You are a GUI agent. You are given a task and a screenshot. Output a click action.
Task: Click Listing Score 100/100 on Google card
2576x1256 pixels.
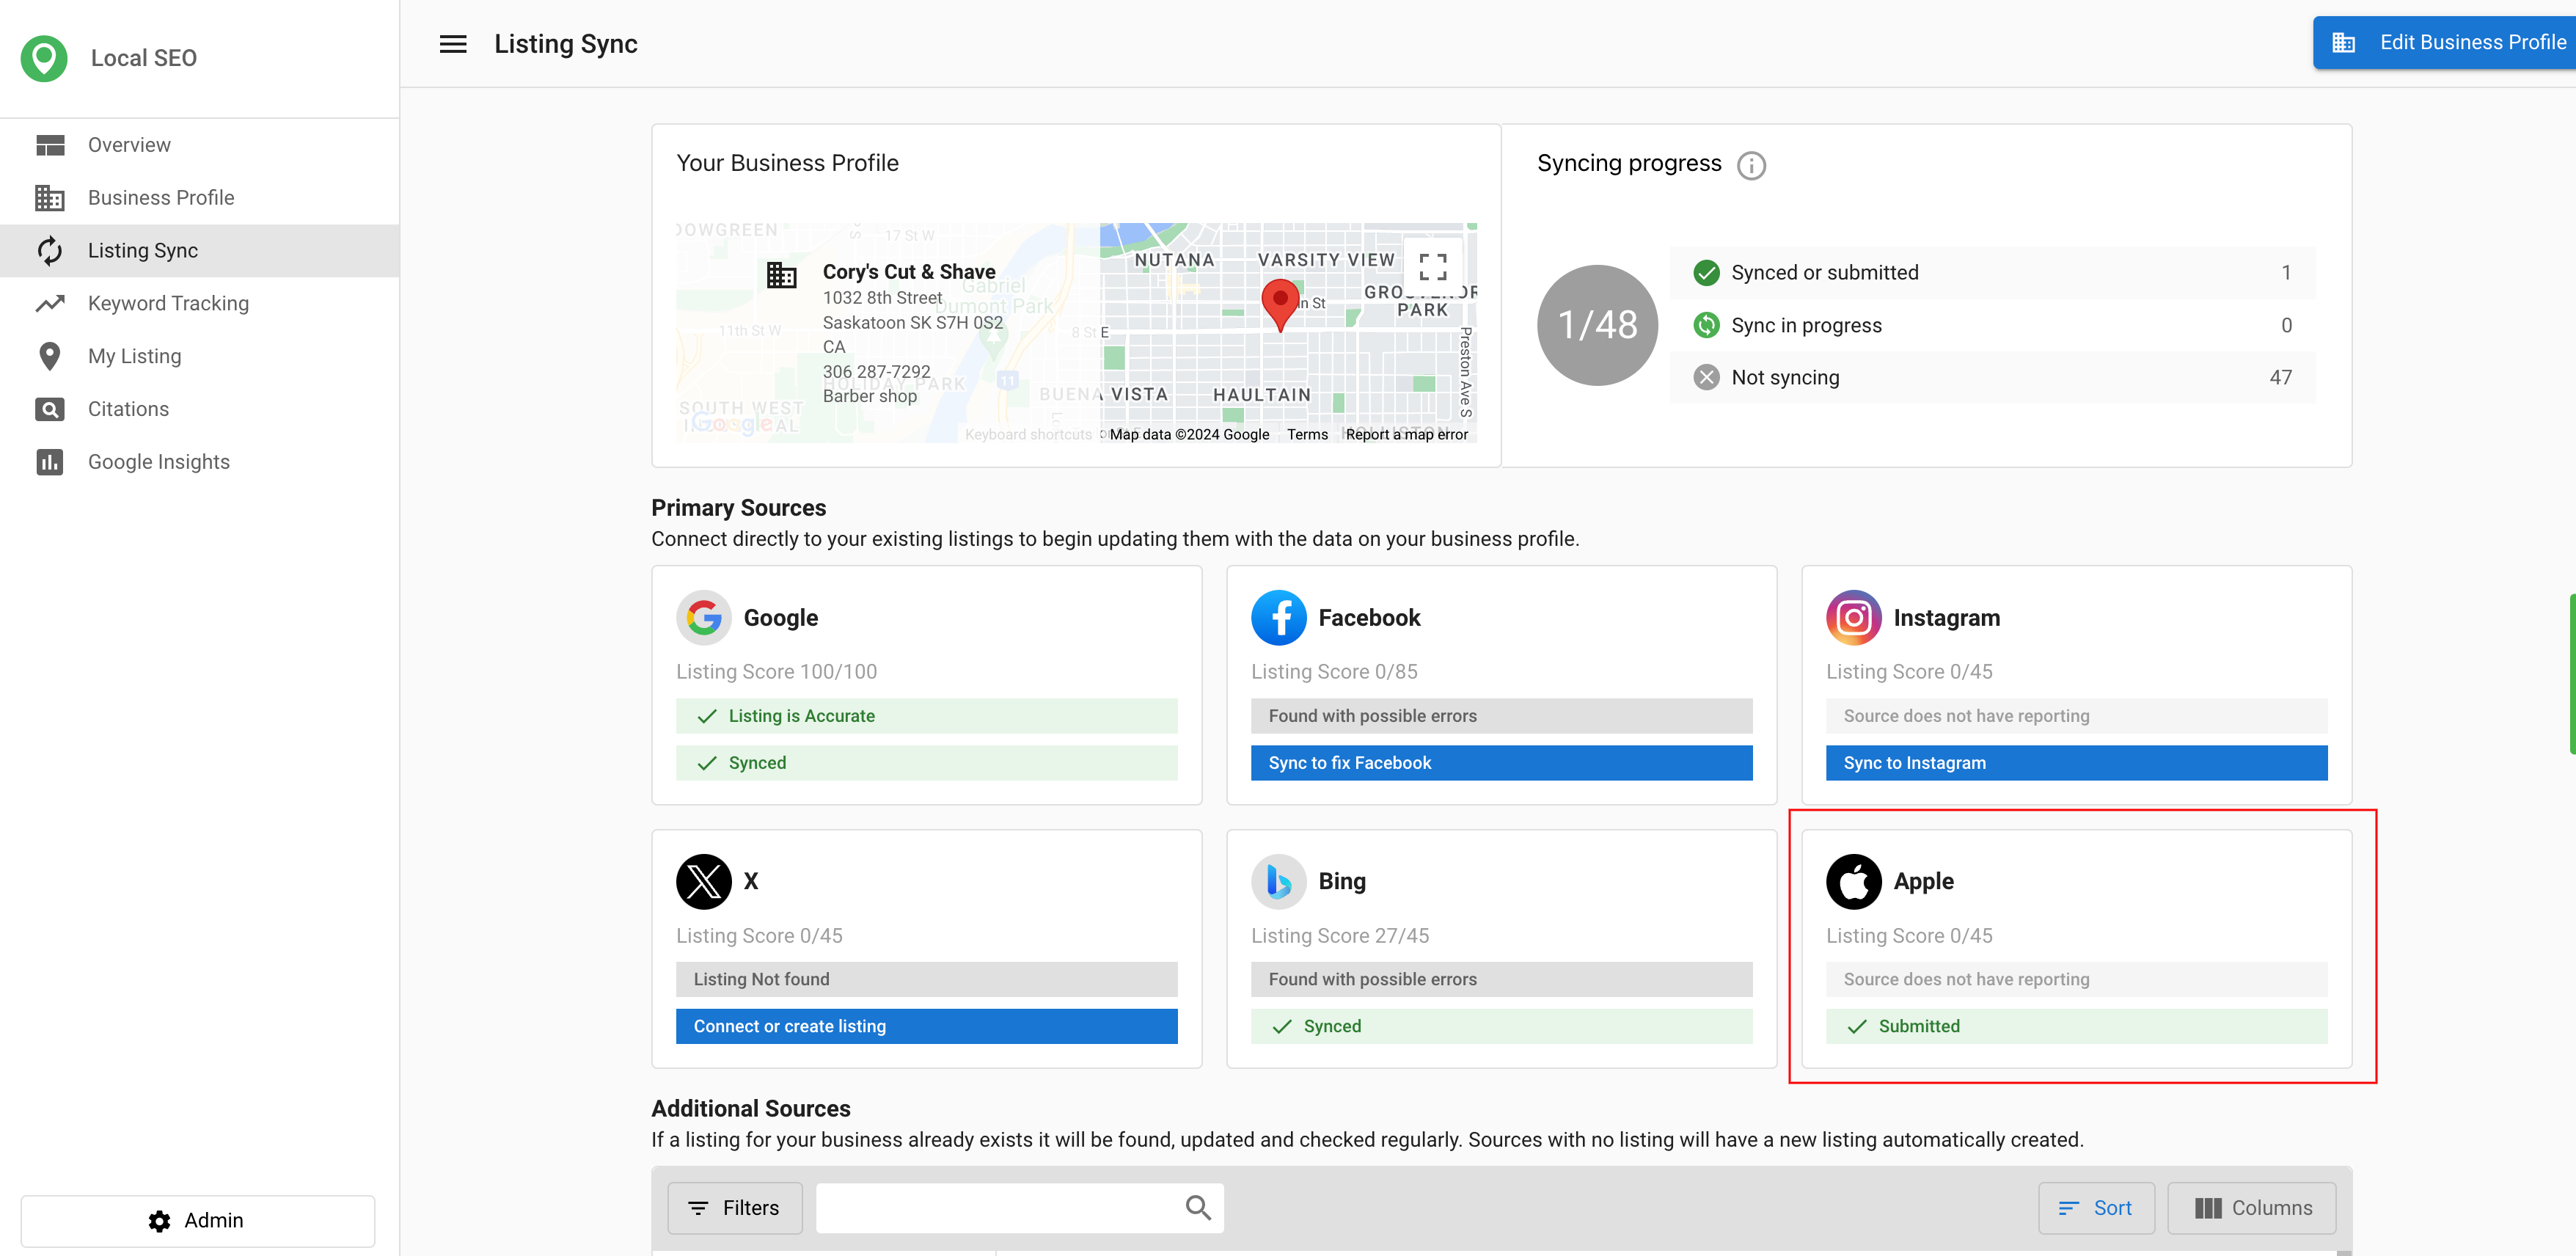click(x=776, y=672)
